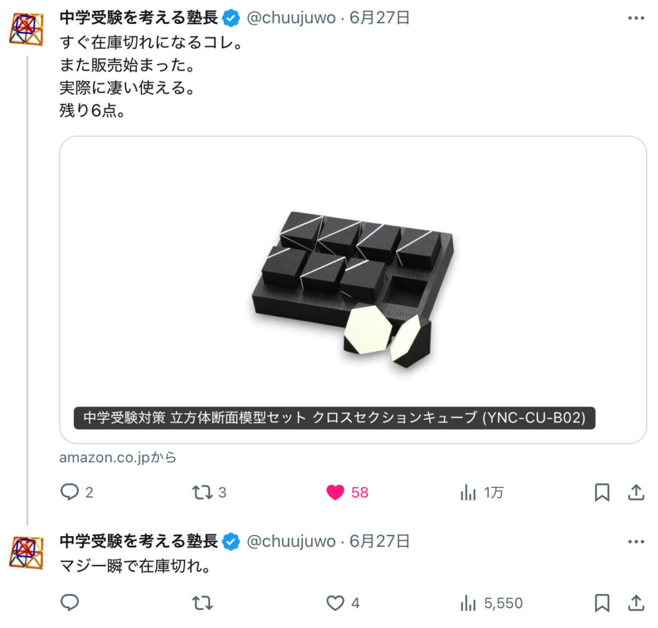658x628 pixels.
Task: Retweet the first tweet with 3 reposts
Action: pyautogui.click(x=209, y=492)
